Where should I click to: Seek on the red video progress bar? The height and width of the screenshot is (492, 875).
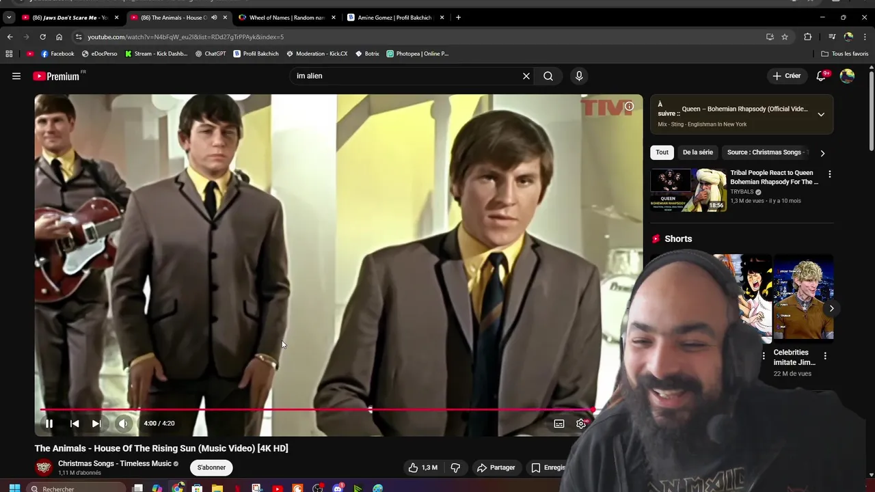click(x=317, y=410)
